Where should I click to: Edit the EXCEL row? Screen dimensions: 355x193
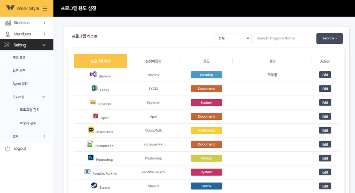(325, 89)
